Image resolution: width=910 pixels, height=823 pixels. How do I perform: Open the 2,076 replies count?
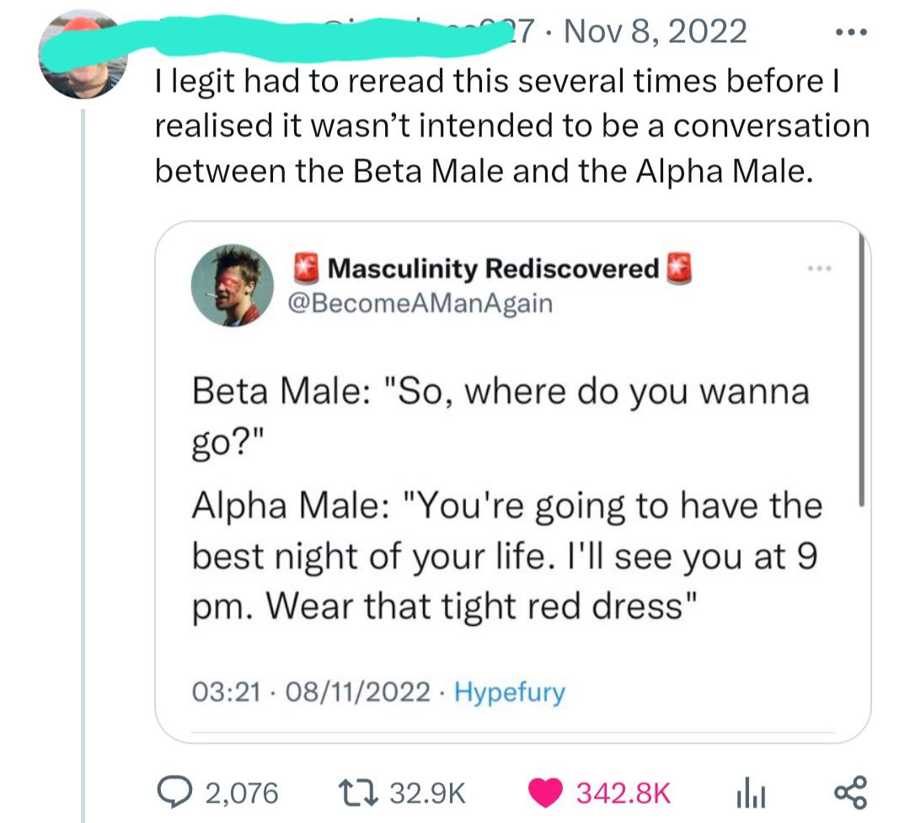point(241,793)
